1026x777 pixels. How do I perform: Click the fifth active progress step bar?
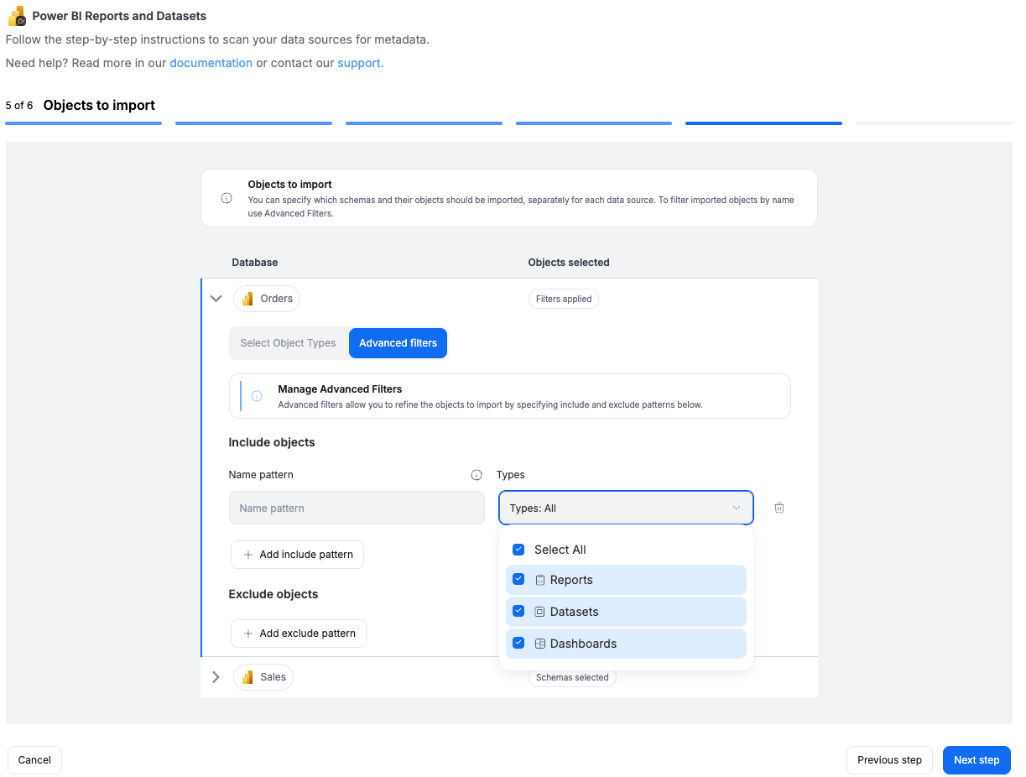pos(763,123)
